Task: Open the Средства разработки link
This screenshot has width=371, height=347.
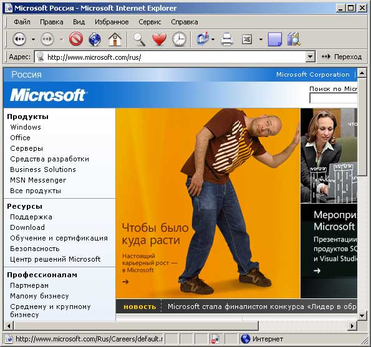Action: tap(50, 159)
